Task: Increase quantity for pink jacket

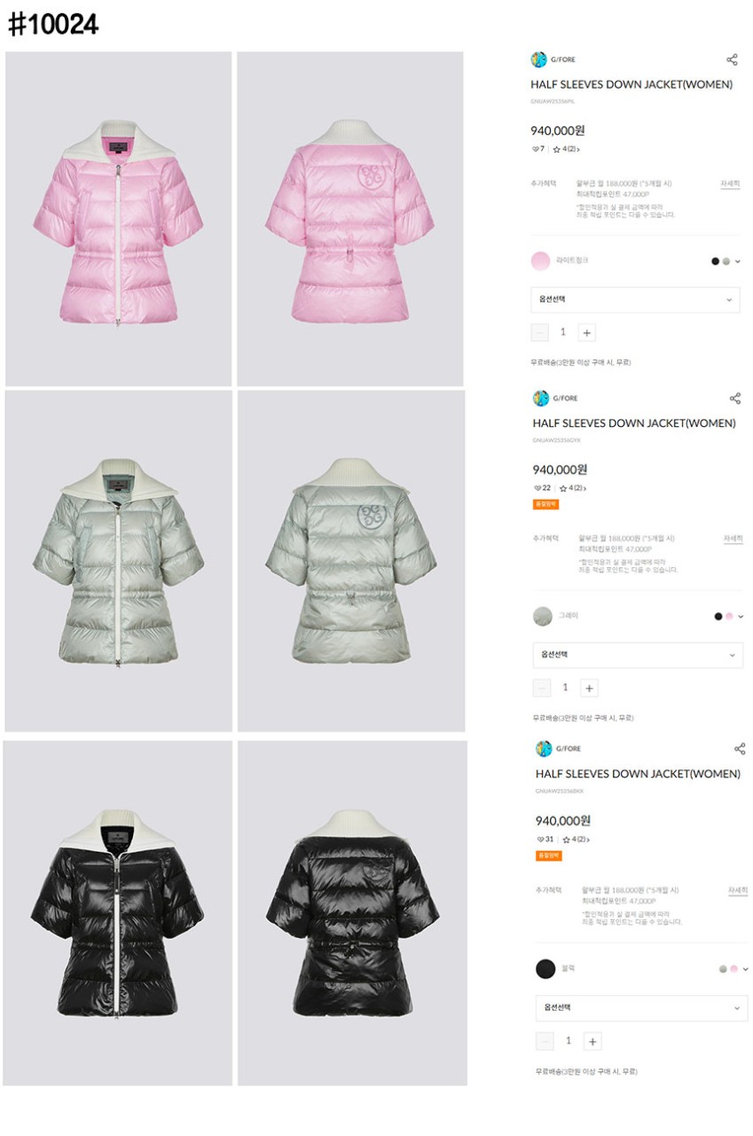Action: click(x=587, y=333)
